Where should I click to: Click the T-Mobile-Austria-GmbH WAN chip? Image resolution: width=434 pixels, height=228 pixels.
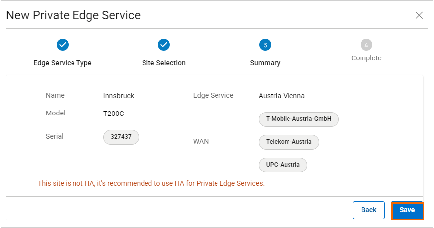pyautogui.click(x=298, y=119)
